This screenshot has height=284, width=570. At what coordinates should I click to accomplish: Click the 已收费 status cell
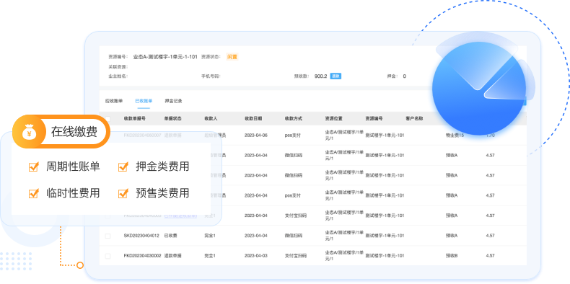click(x=171, y=236)
